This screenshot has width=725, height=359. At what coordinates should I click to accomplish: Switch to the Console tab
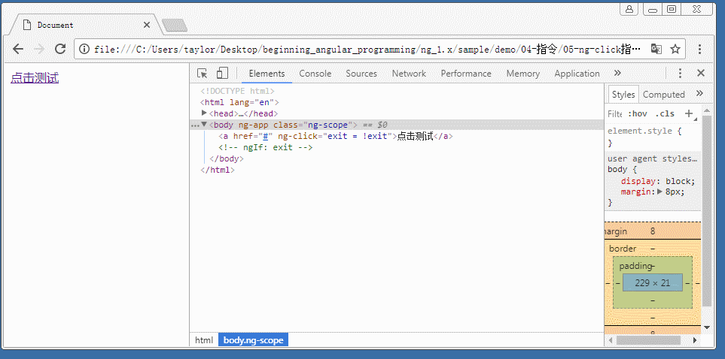click(x=315, y=74)
